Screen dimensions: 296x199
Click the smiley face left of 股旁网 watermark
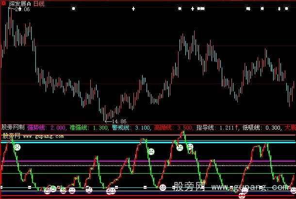(163, 187)
